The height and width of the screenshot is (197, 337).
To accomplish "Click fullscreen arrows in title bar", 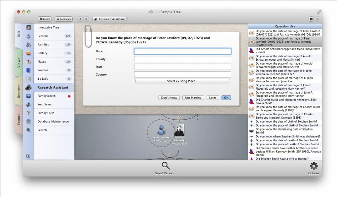I will [x=319, y=12].
